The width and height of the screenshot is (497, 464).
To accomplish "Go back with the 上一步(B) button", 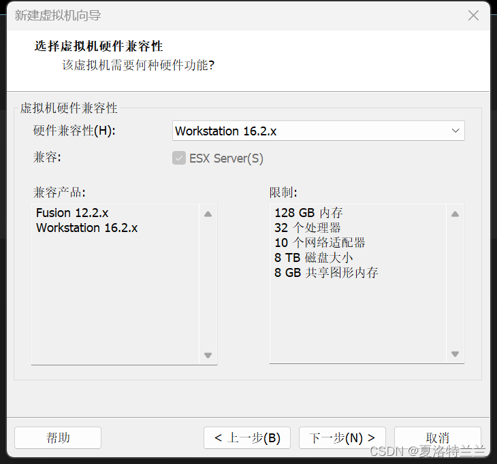I will (x=247, y=437).
